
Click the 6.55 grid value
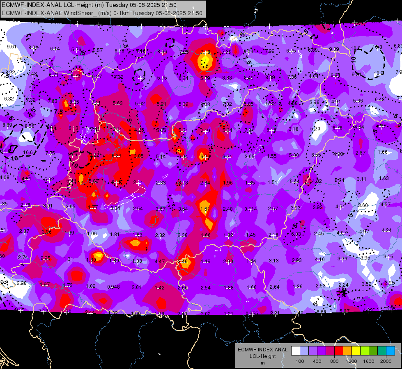(x=316, y=155)
